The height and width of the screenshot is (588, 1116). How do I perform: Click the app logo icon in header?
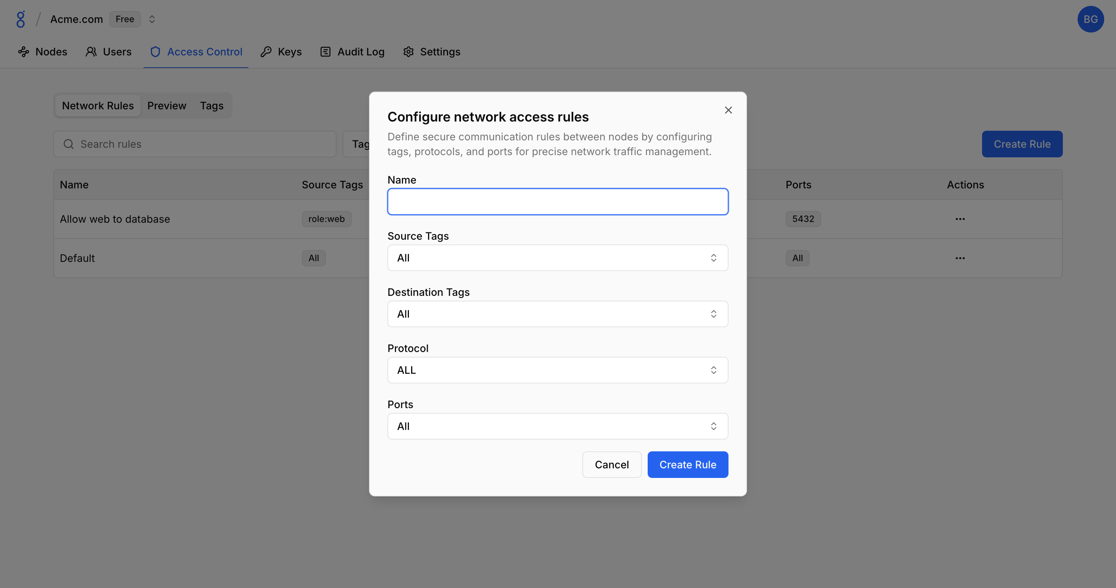click(20, 20)
